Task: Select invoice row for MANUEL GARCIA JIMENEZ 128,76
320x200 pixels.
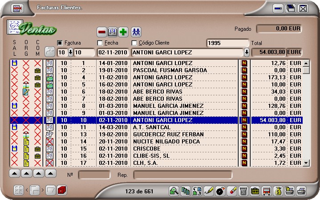Action: point(168,106)
